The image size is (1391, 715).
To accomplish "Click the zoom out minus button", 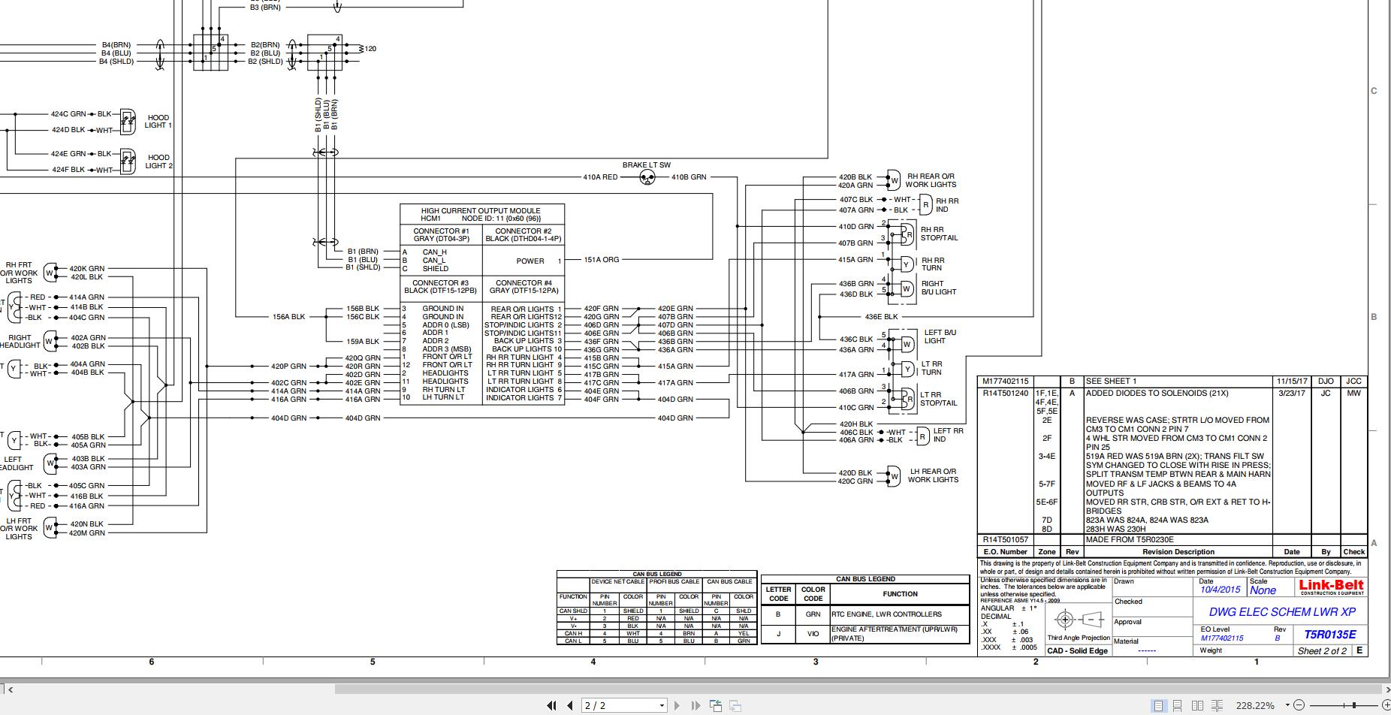I will click(1299, 705).
